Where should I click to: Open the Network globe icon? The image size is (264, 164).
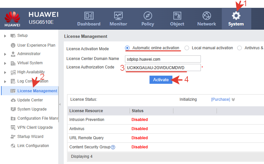tap(206, 16)
